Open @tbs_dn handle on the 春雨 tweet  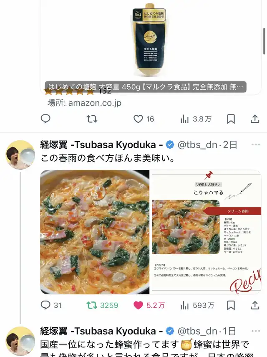click(x=197, y=145)
